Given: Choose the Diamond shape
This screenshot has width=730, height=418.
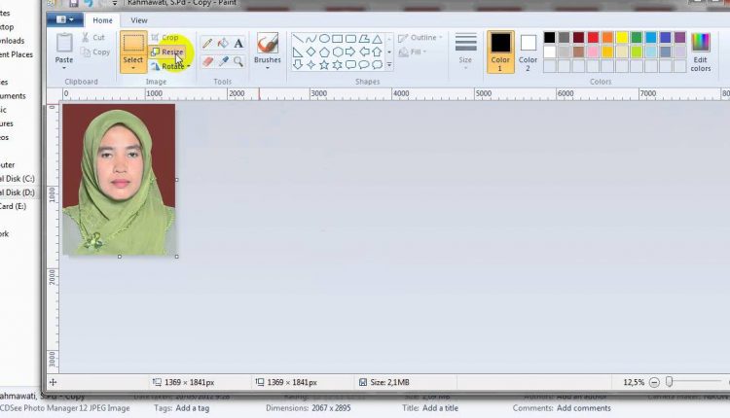Looking at the screenshot, I should click(x=311, y=52).
